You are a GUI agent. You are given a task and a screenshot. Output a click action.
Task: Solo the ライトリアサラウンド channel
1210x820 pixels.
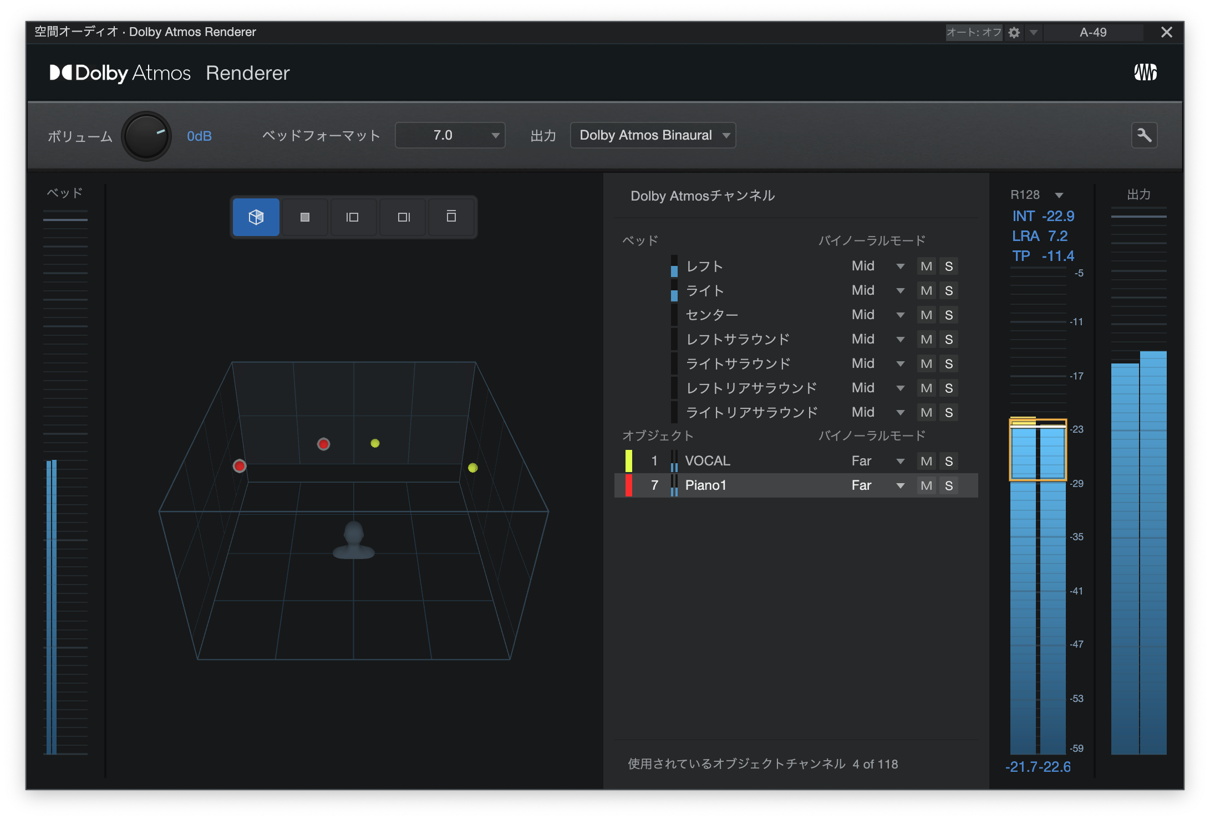click(x=949, y=413)
